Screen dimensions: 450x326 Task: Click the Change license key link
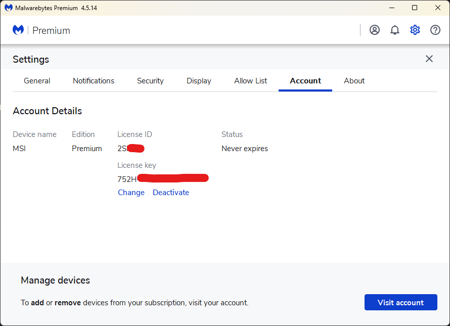point(131,193)
